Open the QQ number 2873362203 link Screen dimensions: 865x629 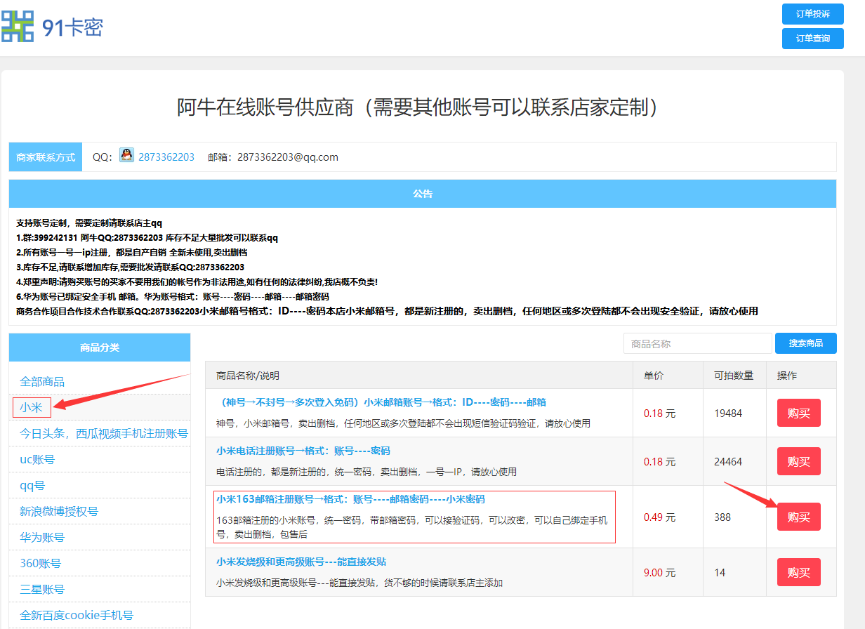(166, 157)
